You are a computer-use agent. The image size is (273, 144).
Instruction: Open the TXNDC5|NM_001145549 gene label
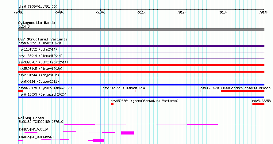36,137
